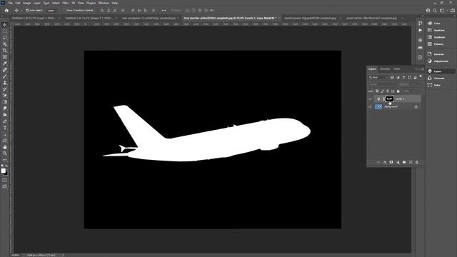Open the File menu

(10, 3)
